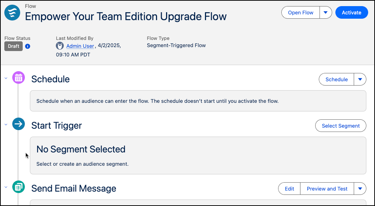Viewport: 375px width, 206px height.
Task: Click the Edit button for email message
Action: click(289, 188)
